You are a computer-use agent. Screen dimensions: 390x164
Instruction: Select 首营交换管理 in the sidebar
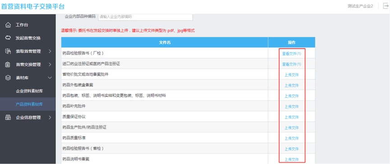28,64
